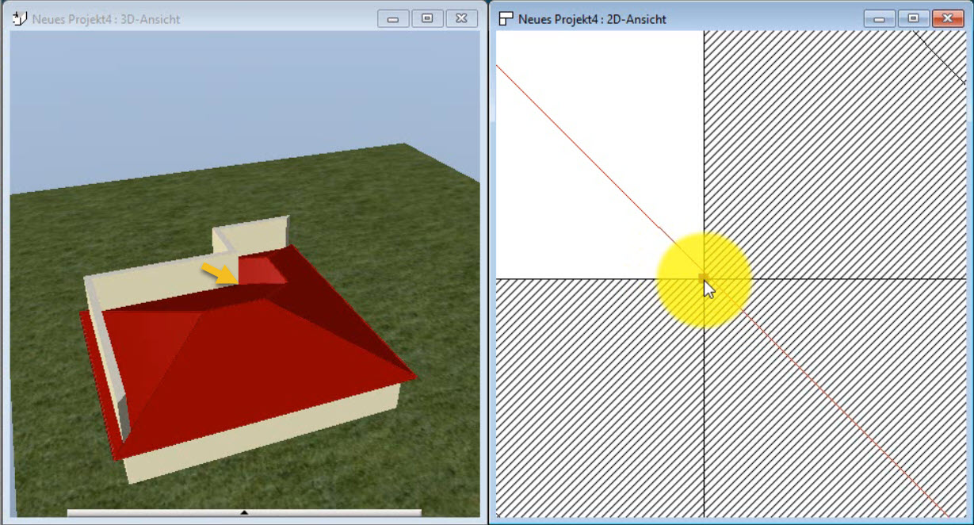
Task: Select the orange snap point at line intersection
Action: (704, 278)
